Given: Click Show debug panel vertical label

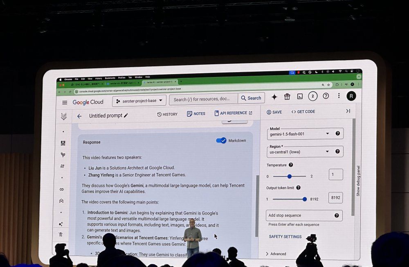Looking at the screenshot, I should point(358,181).
